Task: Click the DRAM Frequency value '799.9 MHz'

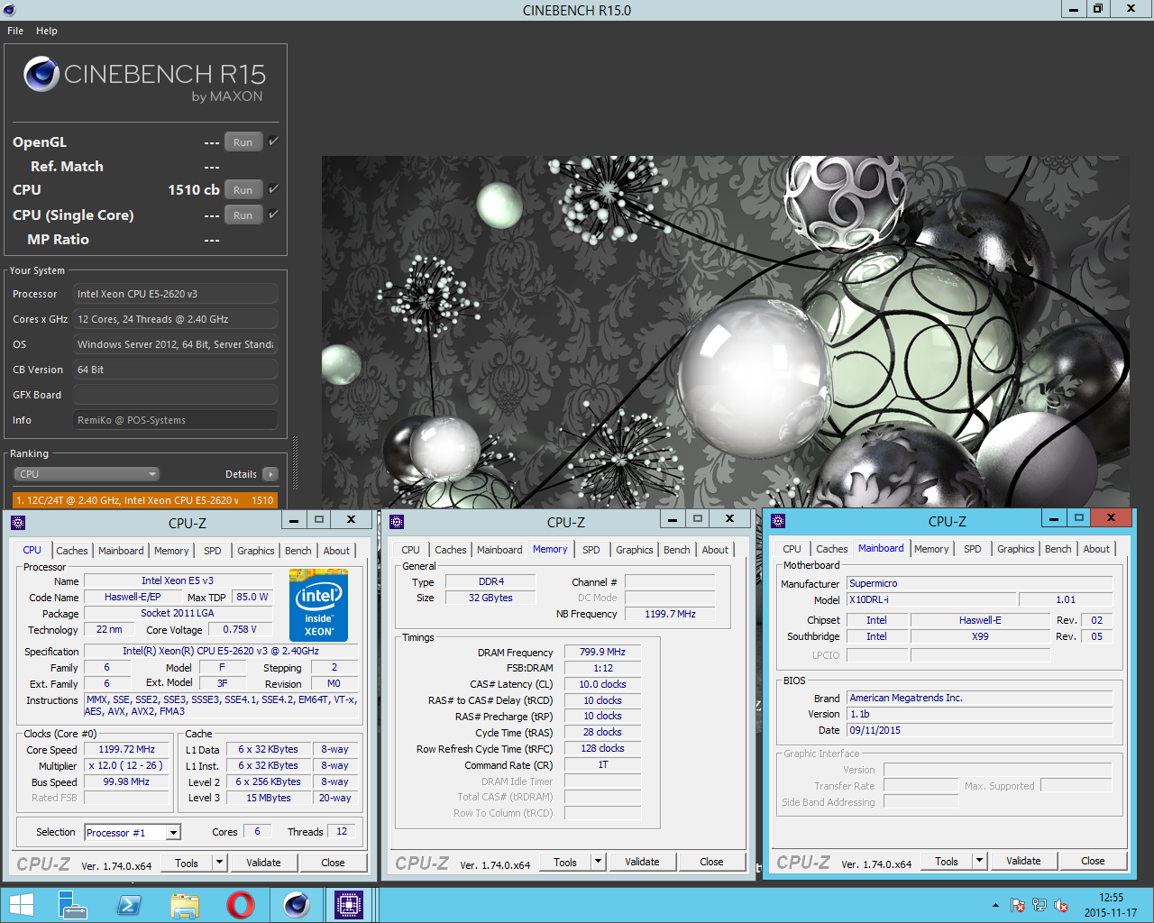Action: (x=602, y=652)
